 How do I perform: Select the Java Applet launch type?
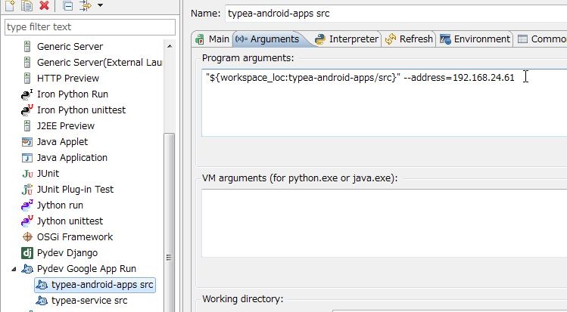[62, 142]
